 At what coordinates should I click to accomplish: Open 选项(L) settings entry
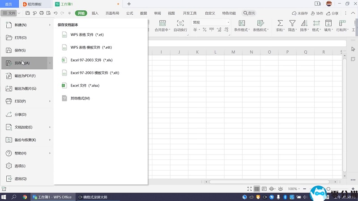(20, 166)
